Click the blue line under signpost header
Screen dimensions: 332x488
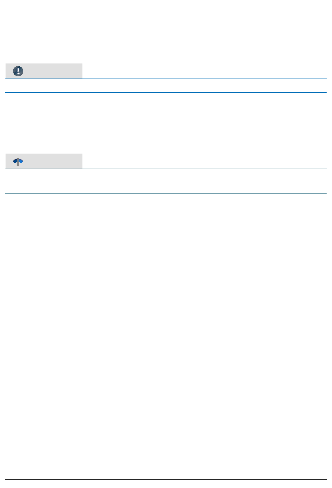click(166, 169)
